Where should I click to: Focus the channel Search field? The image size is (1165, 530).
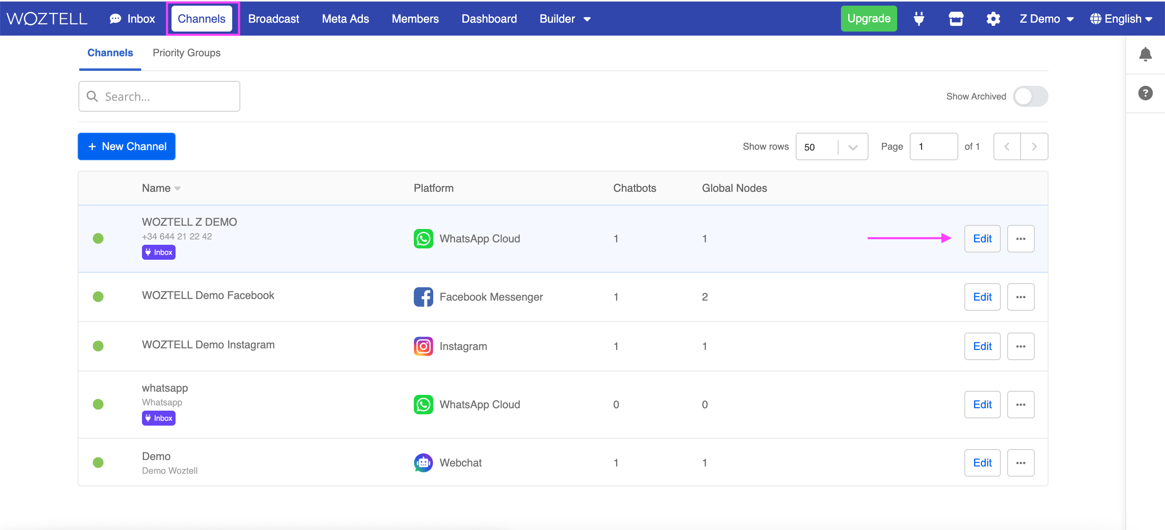(x=159, y=96)
